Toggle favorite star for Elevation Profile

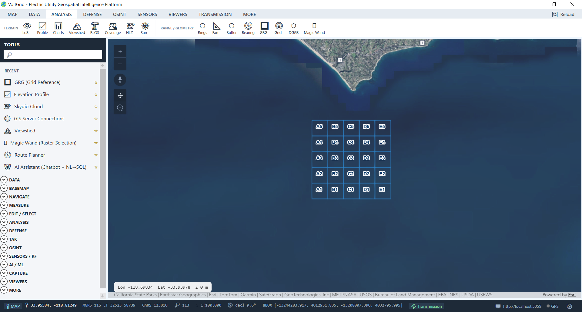click(x=96, y=95)
